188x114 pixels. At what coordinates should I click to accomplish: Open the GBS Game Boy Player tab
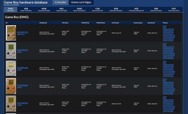point(156,10)
